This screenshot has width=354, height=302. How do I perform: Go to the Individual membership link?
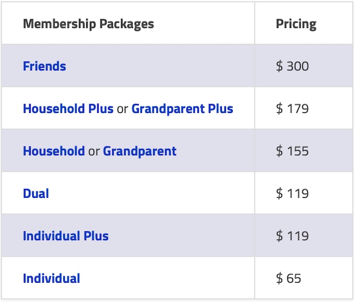point(52,279)
